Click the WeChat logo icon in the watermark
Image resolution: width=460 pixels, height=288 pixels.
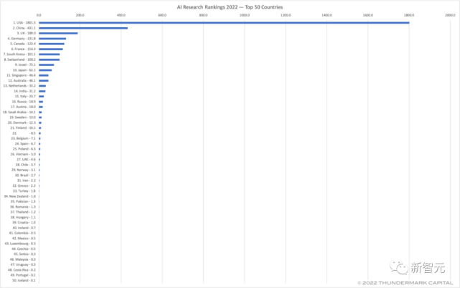point(398,267)
